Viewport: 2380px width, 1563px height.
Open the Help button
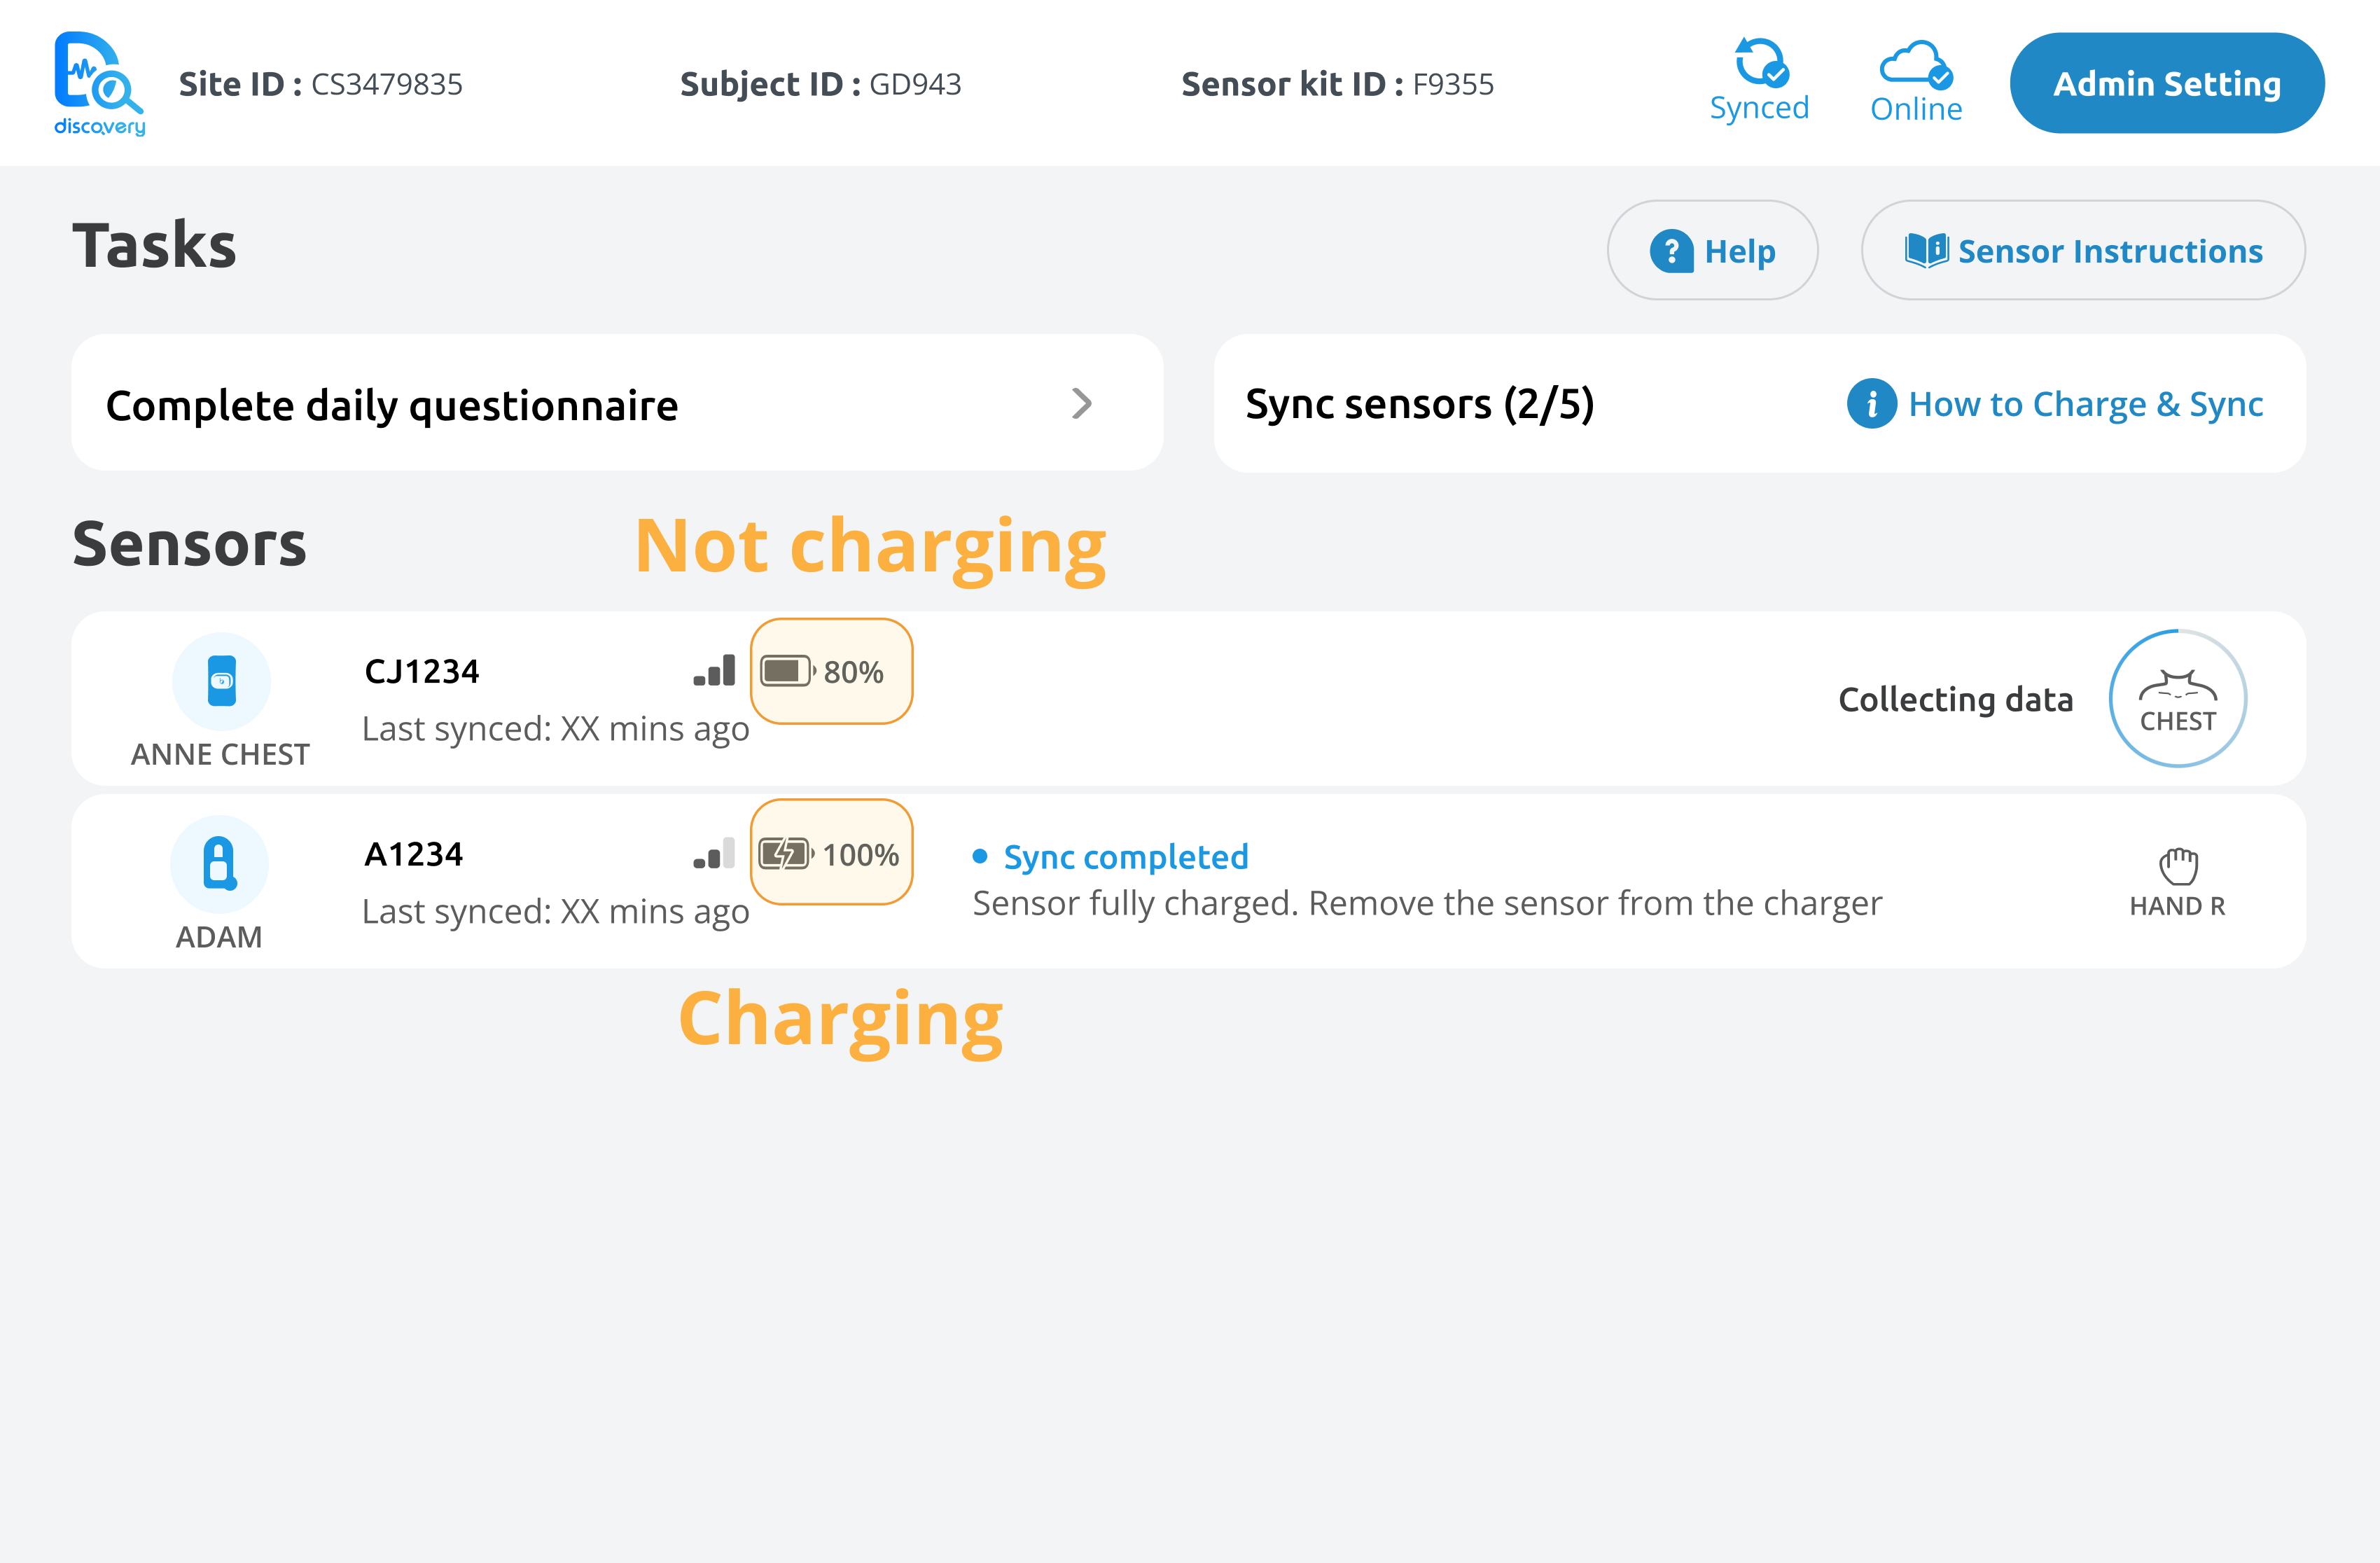coord(1712,250)
